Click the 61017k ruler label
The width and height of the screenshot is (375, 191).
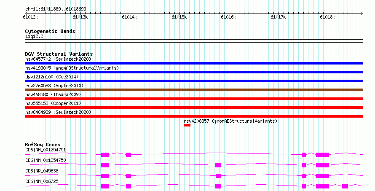[278, 17]
